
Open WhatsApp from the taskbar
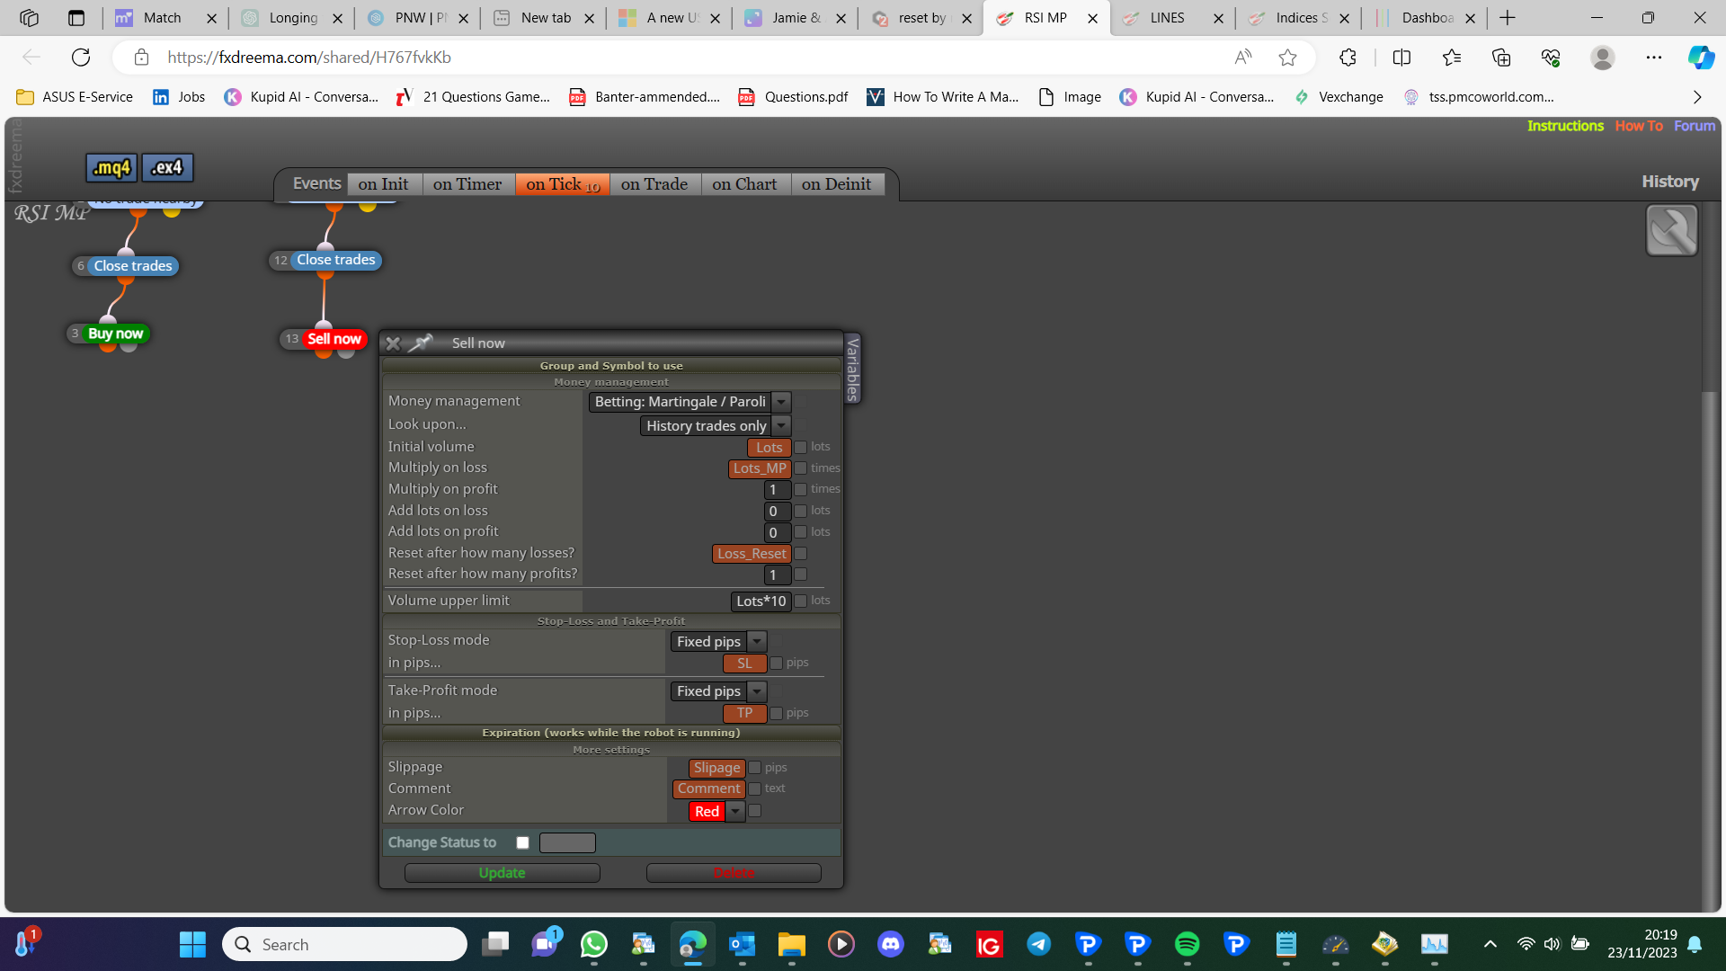594,944
